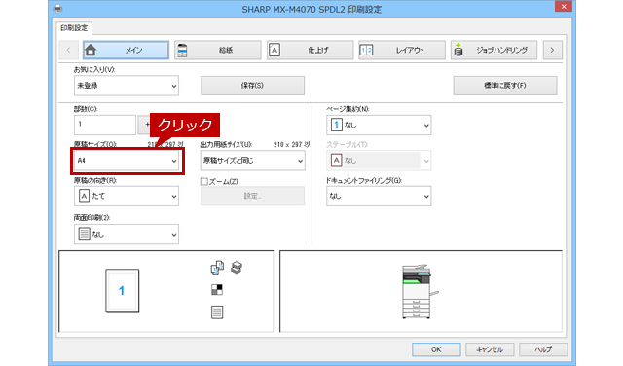Open the レイアウト layout tab
Screen dimensions: 623x366
402,50
